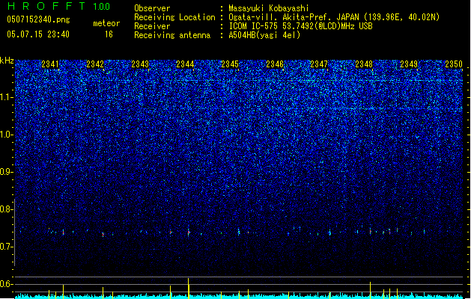This screenshot has width=471, height=299.
Task: Click the 1.1 kHz axis label
Action: [x=6, y=97]
